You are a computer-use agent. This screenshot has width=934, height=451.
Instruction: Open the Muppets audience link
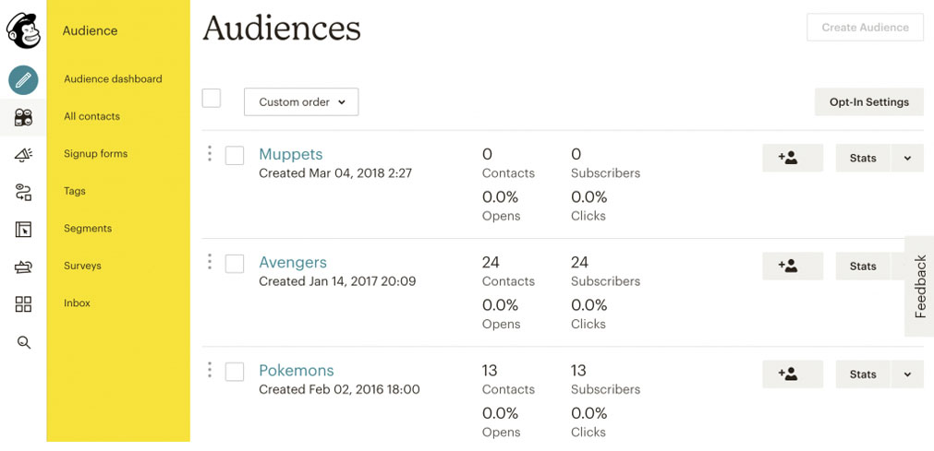click(x=291, y=154)
